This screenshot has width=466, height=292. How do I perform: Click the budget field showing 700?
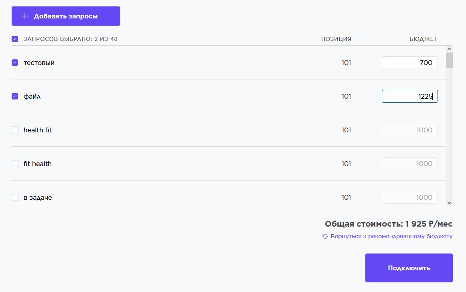[x=409, y=63]
